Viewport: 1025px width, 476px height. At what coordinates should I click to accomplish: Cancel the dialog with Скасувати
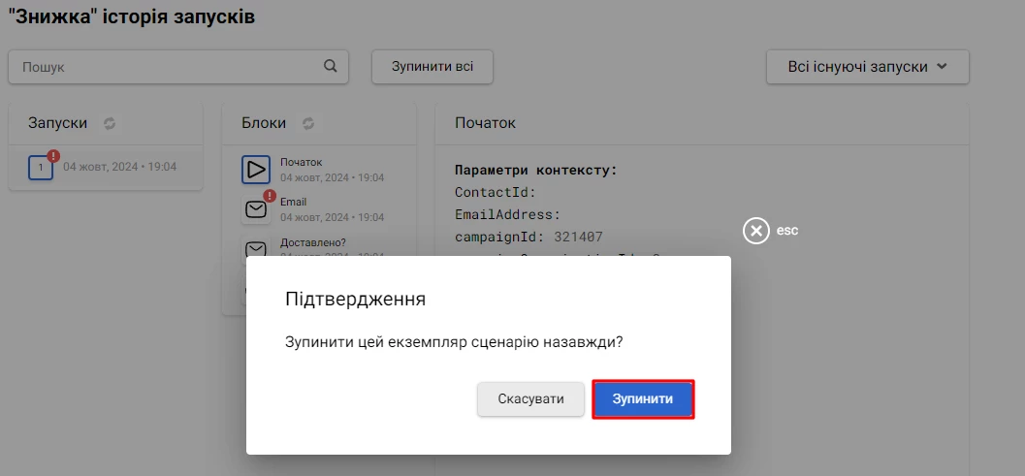pyautogui.click(x=530, y=398)
